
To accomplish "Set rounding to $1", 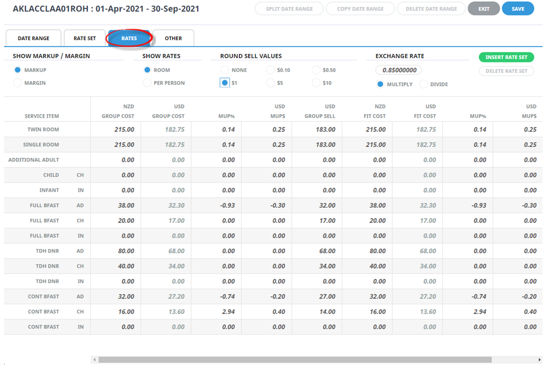I will pyautogui.click(x=225, y=83).
